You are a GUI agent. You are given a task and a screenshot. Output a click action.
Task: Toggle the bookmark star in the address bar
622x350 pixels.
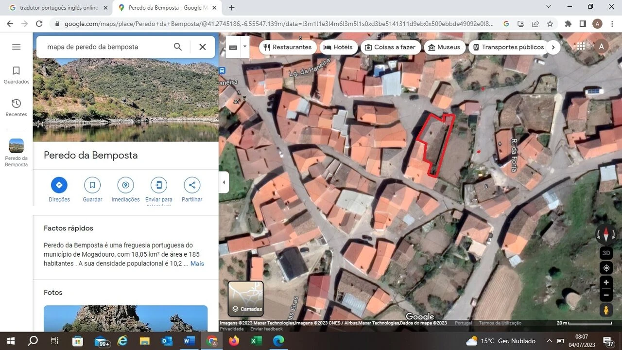coord(550,23)
